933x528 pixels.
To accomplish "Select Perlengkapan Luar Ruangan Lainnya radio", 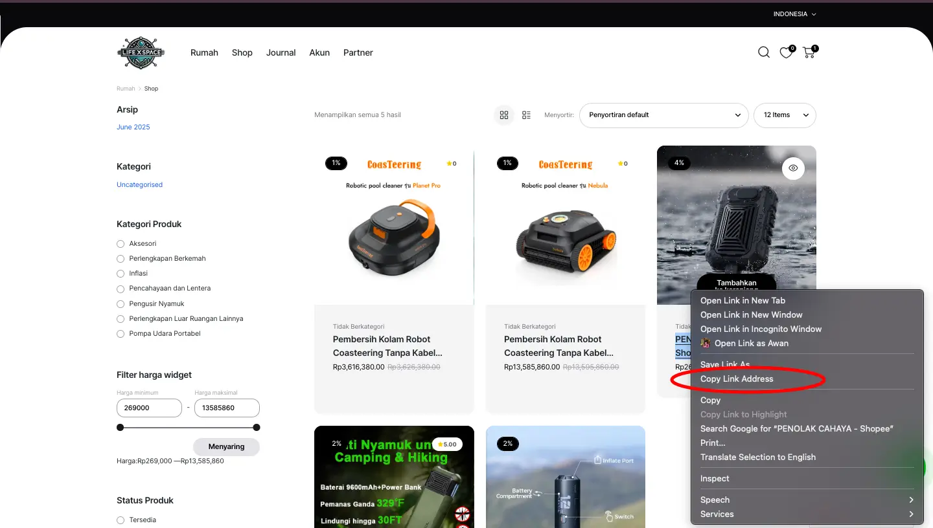I will (121, 319).
